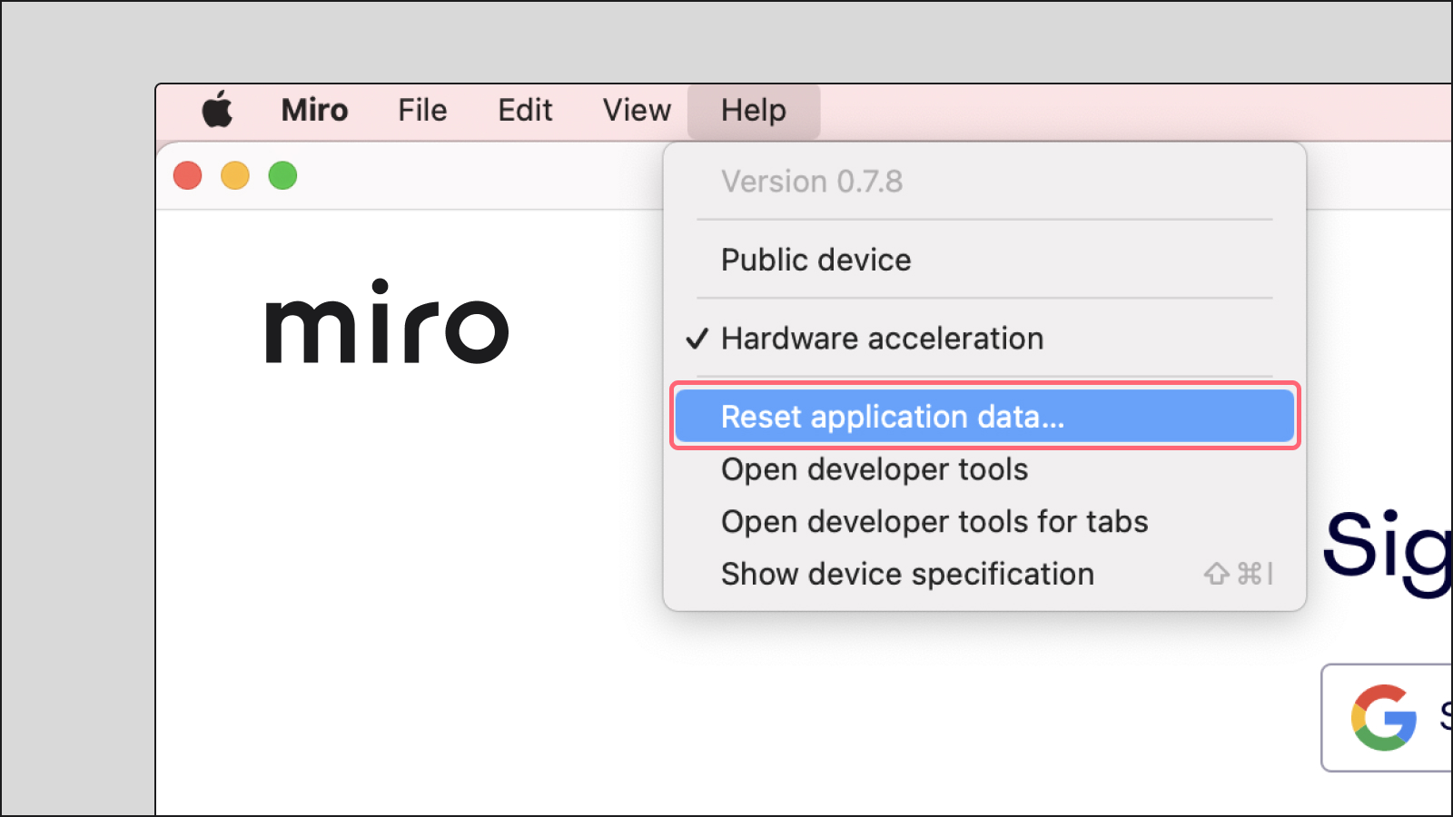Choose Open developer tools
The image size is (1453, 817).
(874, 469)
